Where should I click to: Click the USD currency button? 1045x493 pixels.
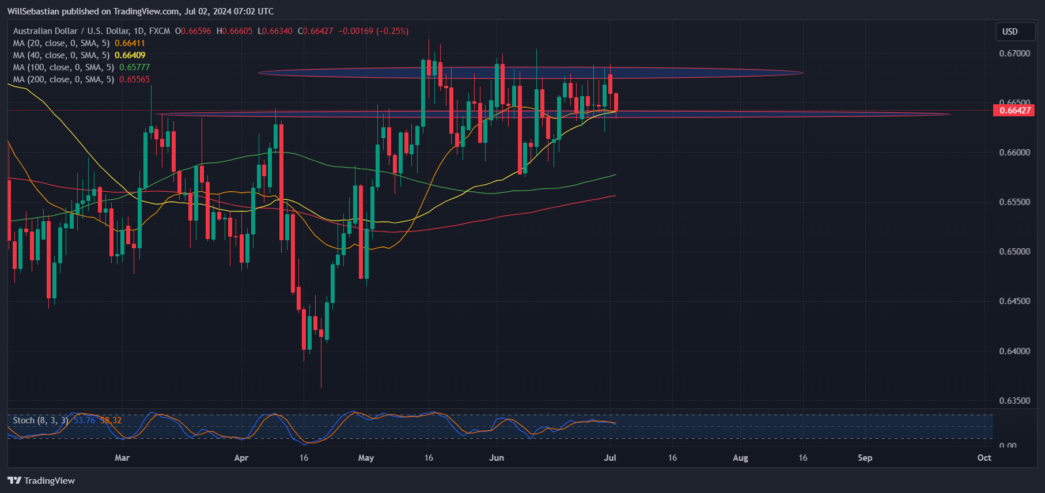1016,32
